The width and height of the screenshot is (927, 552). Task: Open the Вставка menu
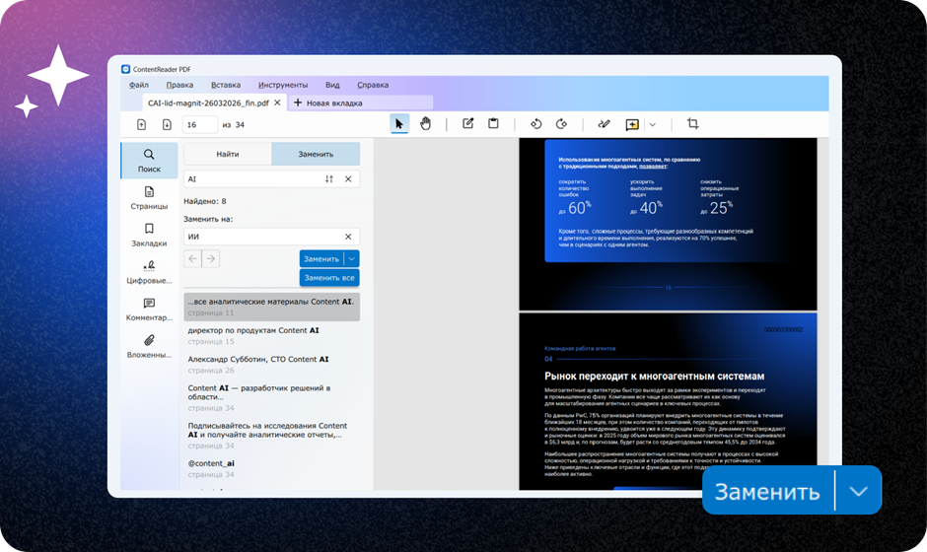click(226, 85)
